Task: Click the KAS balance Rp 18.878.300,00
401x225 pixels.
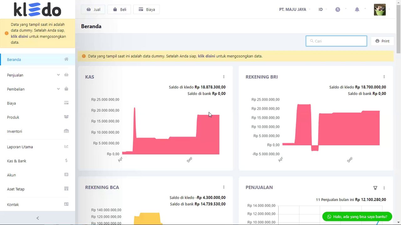Action: (x=210, y=87)
